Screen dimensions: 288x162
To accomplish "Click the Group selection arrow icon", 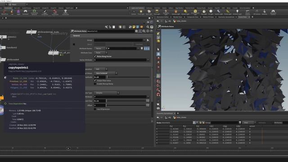I will pyautogui.click(x=148, y=40).
